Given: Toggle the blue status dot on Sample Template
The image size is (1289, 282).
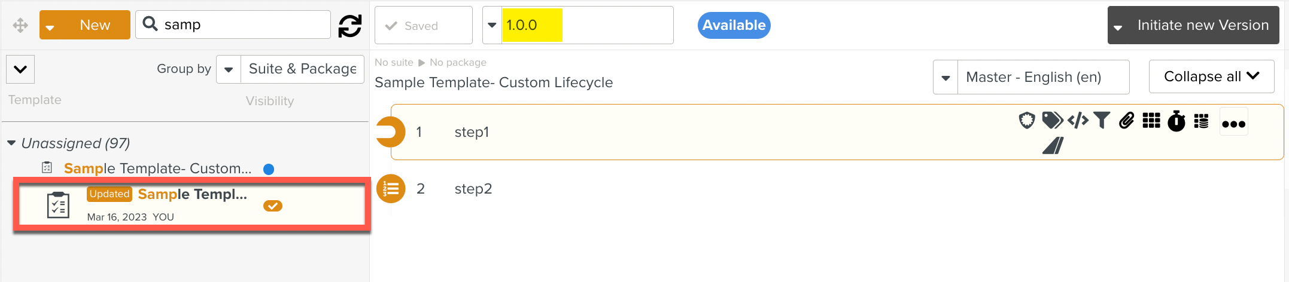Looking at the screenshot, I should pos(269,169).
